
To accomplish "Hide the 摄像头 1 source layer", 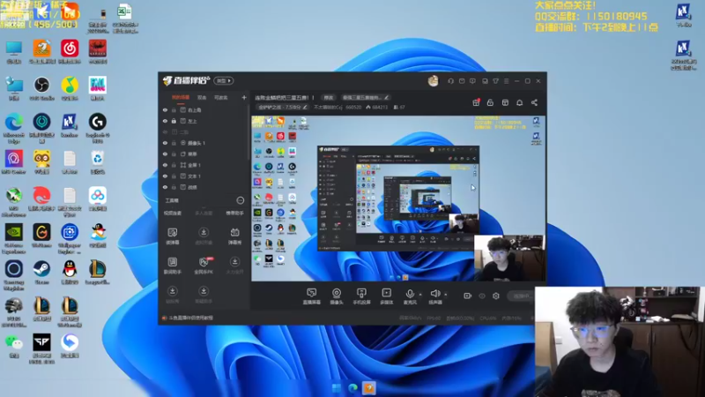I will pos(165,143).
